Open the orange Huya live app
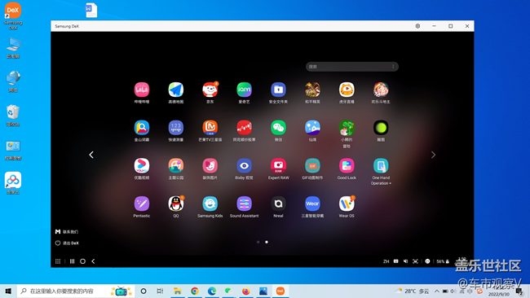530x298 pixels. click(347, 90)
